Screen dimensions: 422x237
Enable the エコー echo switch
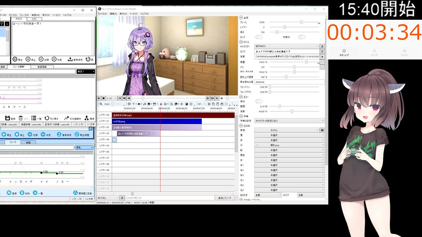click(x=259, y=101)
